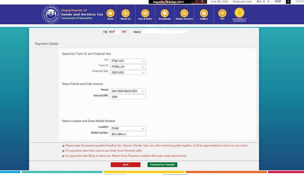
Task: Increase font size with A+ button
Action: coord(259,2)
